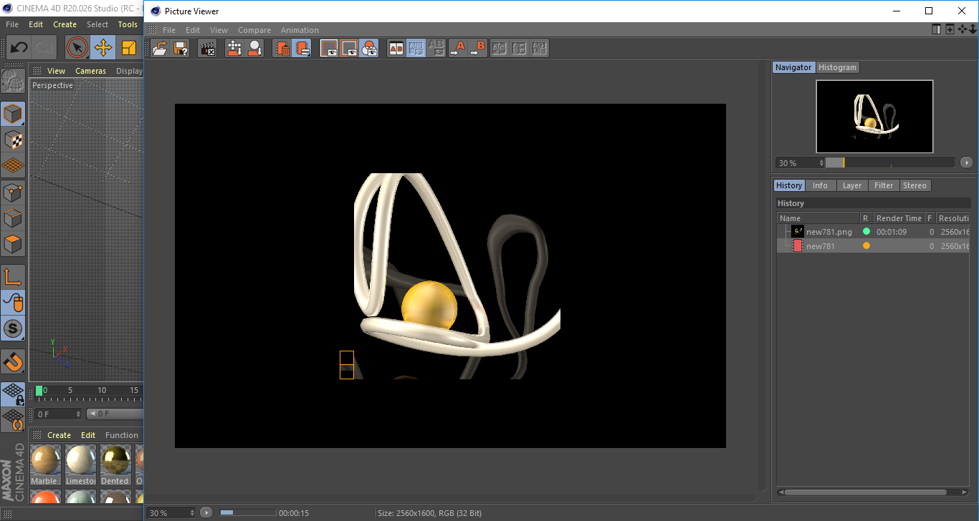979x521 pixels.
Task: Switch to the Histogram tab
Action: click(837, 67)
